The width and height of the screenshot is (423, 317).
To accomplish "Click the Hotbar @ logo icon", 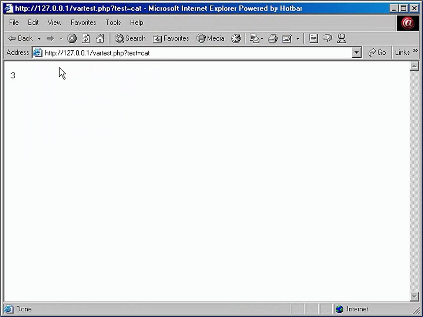I will [407, 23].
